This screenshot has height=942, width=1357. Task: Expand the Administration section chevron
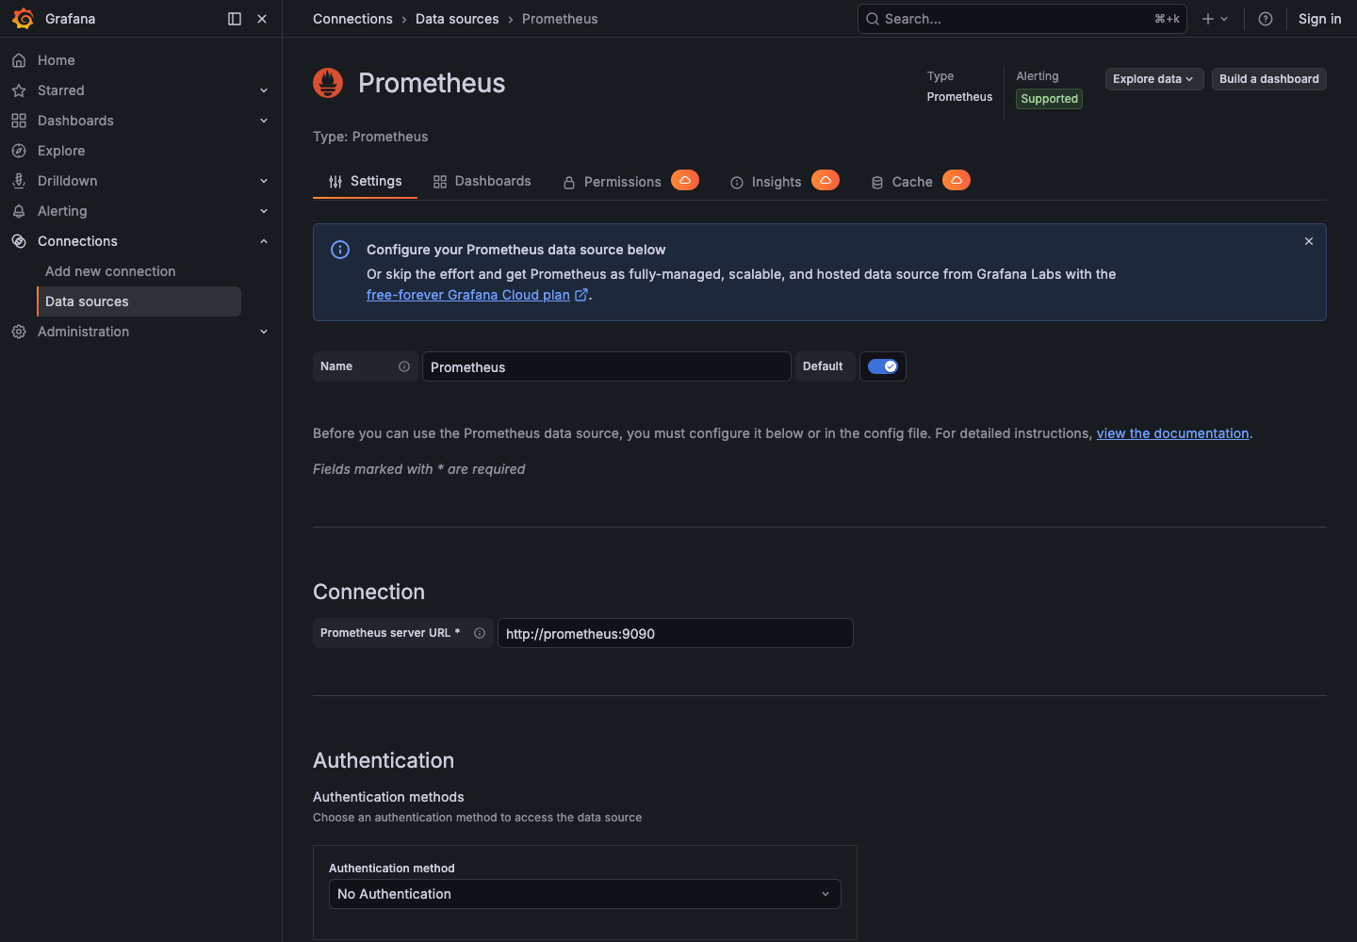pyautogui.click(x=264, y=332)
